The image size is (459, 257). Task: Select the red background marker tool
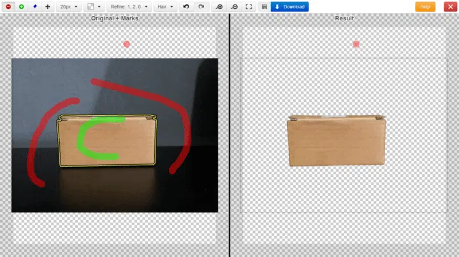tap(8, 7)
